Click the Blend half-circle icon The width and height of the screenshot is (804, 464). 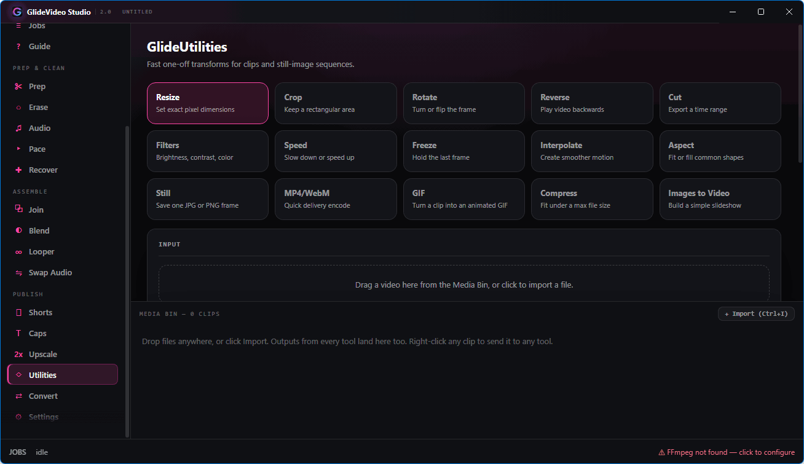pyautogui.click(x=18, y=231)
